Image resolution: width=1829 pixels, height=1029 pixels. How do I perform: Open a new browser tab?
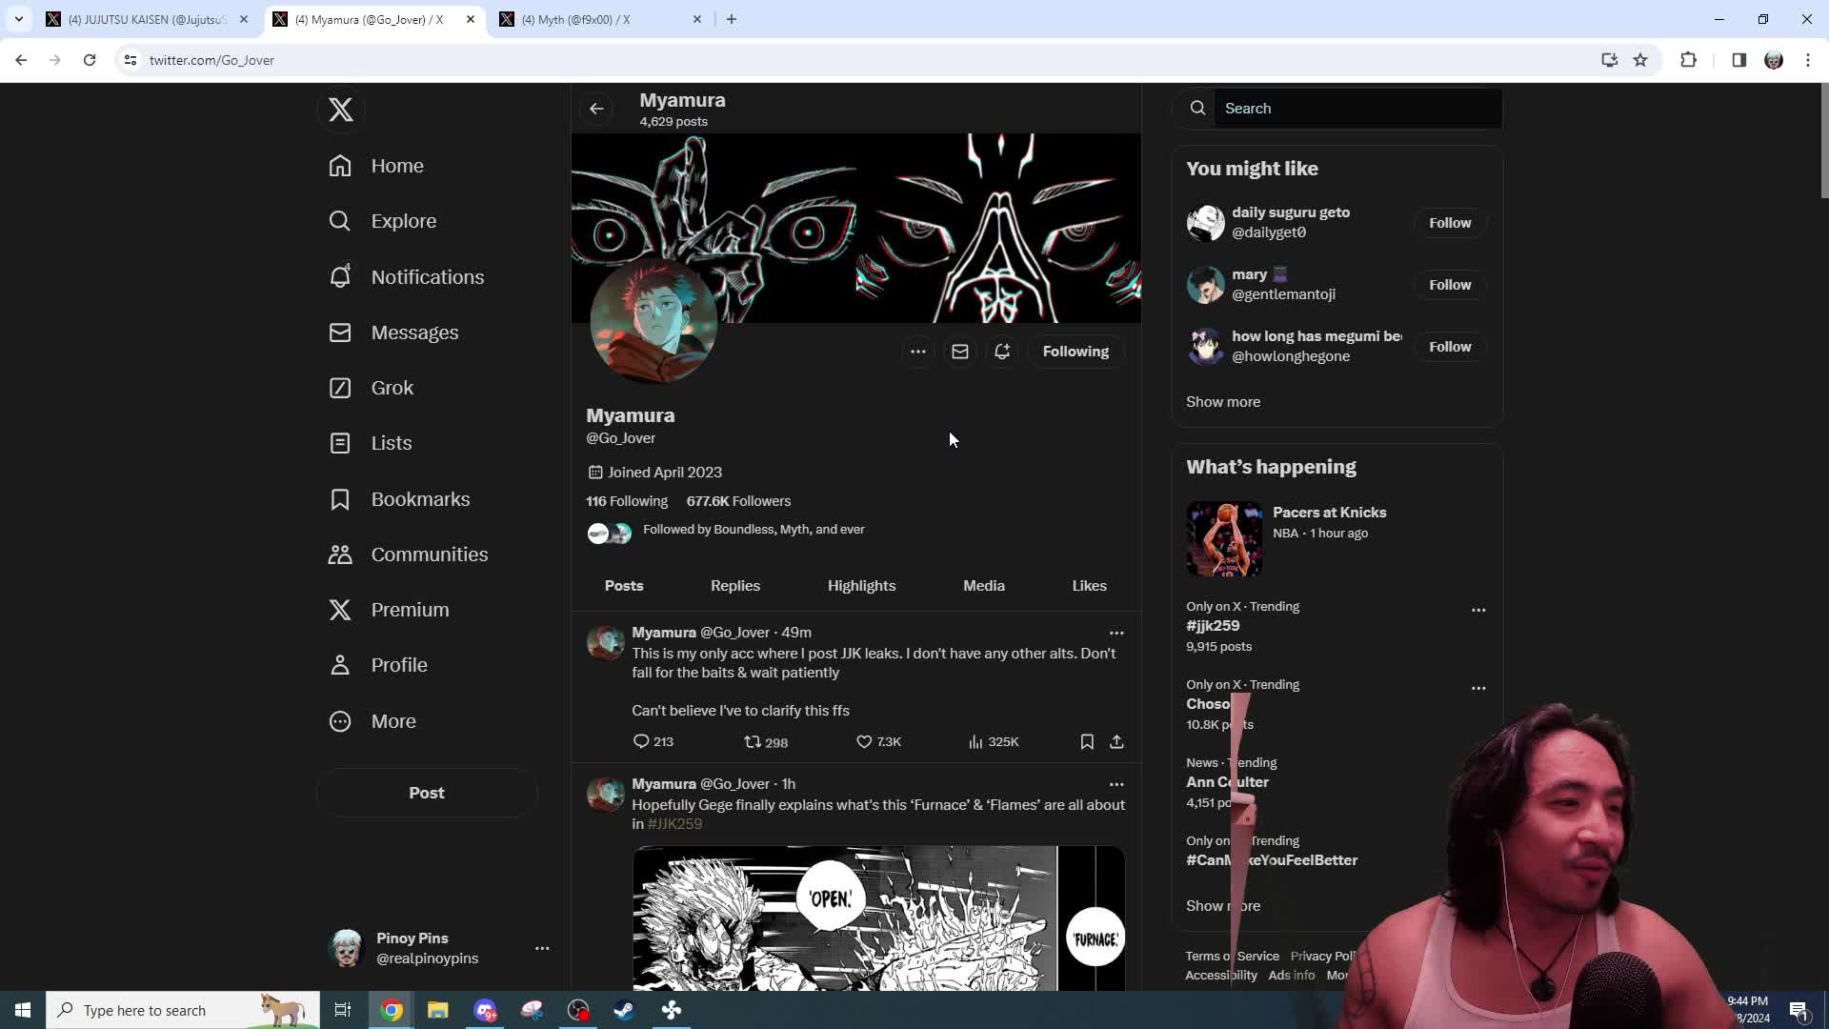point(732,19)
